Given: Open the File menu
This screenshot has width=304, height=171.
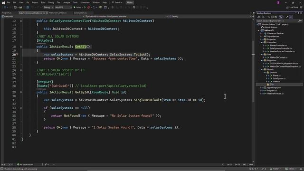Looking at the screenshot, I should point(9,2).
